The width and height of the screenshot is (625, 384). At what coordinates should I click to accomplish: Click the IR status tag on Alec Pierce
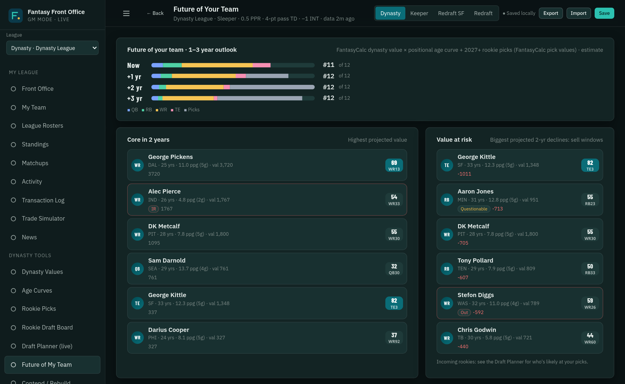154,209
